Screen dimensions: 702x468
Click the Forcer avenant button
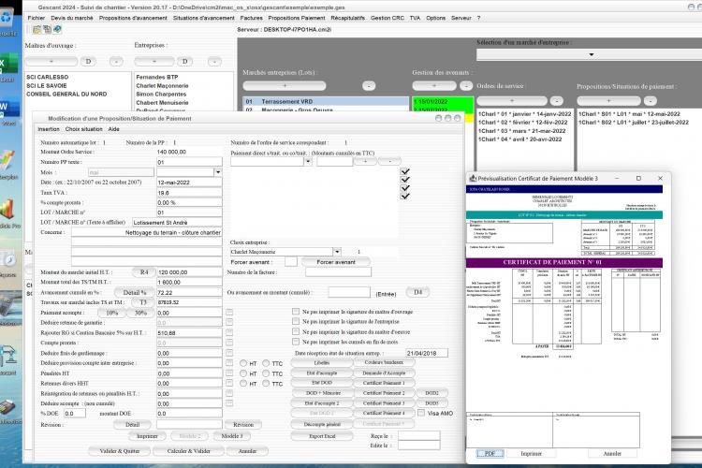pos(336,262)
